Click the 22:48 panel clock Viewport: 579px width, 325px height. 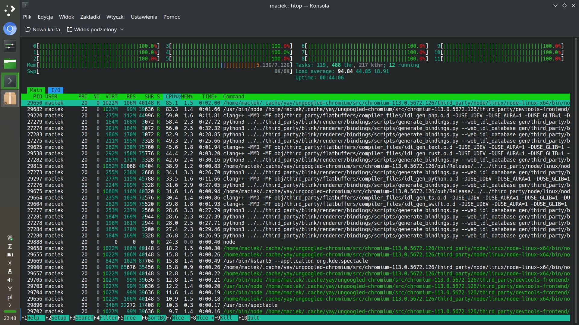pos(10,318)
